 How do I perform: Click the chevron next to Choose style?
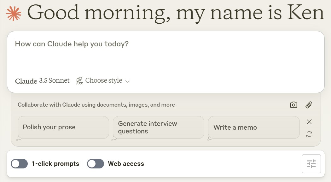pyautogui.click(x=127, y=81)
